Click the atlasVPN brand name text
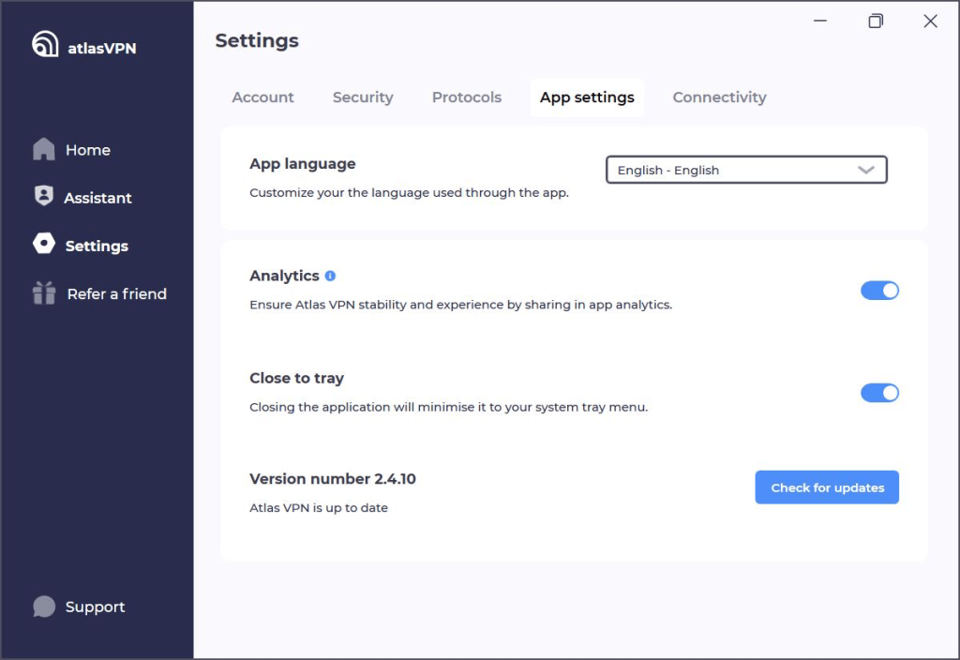 tap(101, 49)
